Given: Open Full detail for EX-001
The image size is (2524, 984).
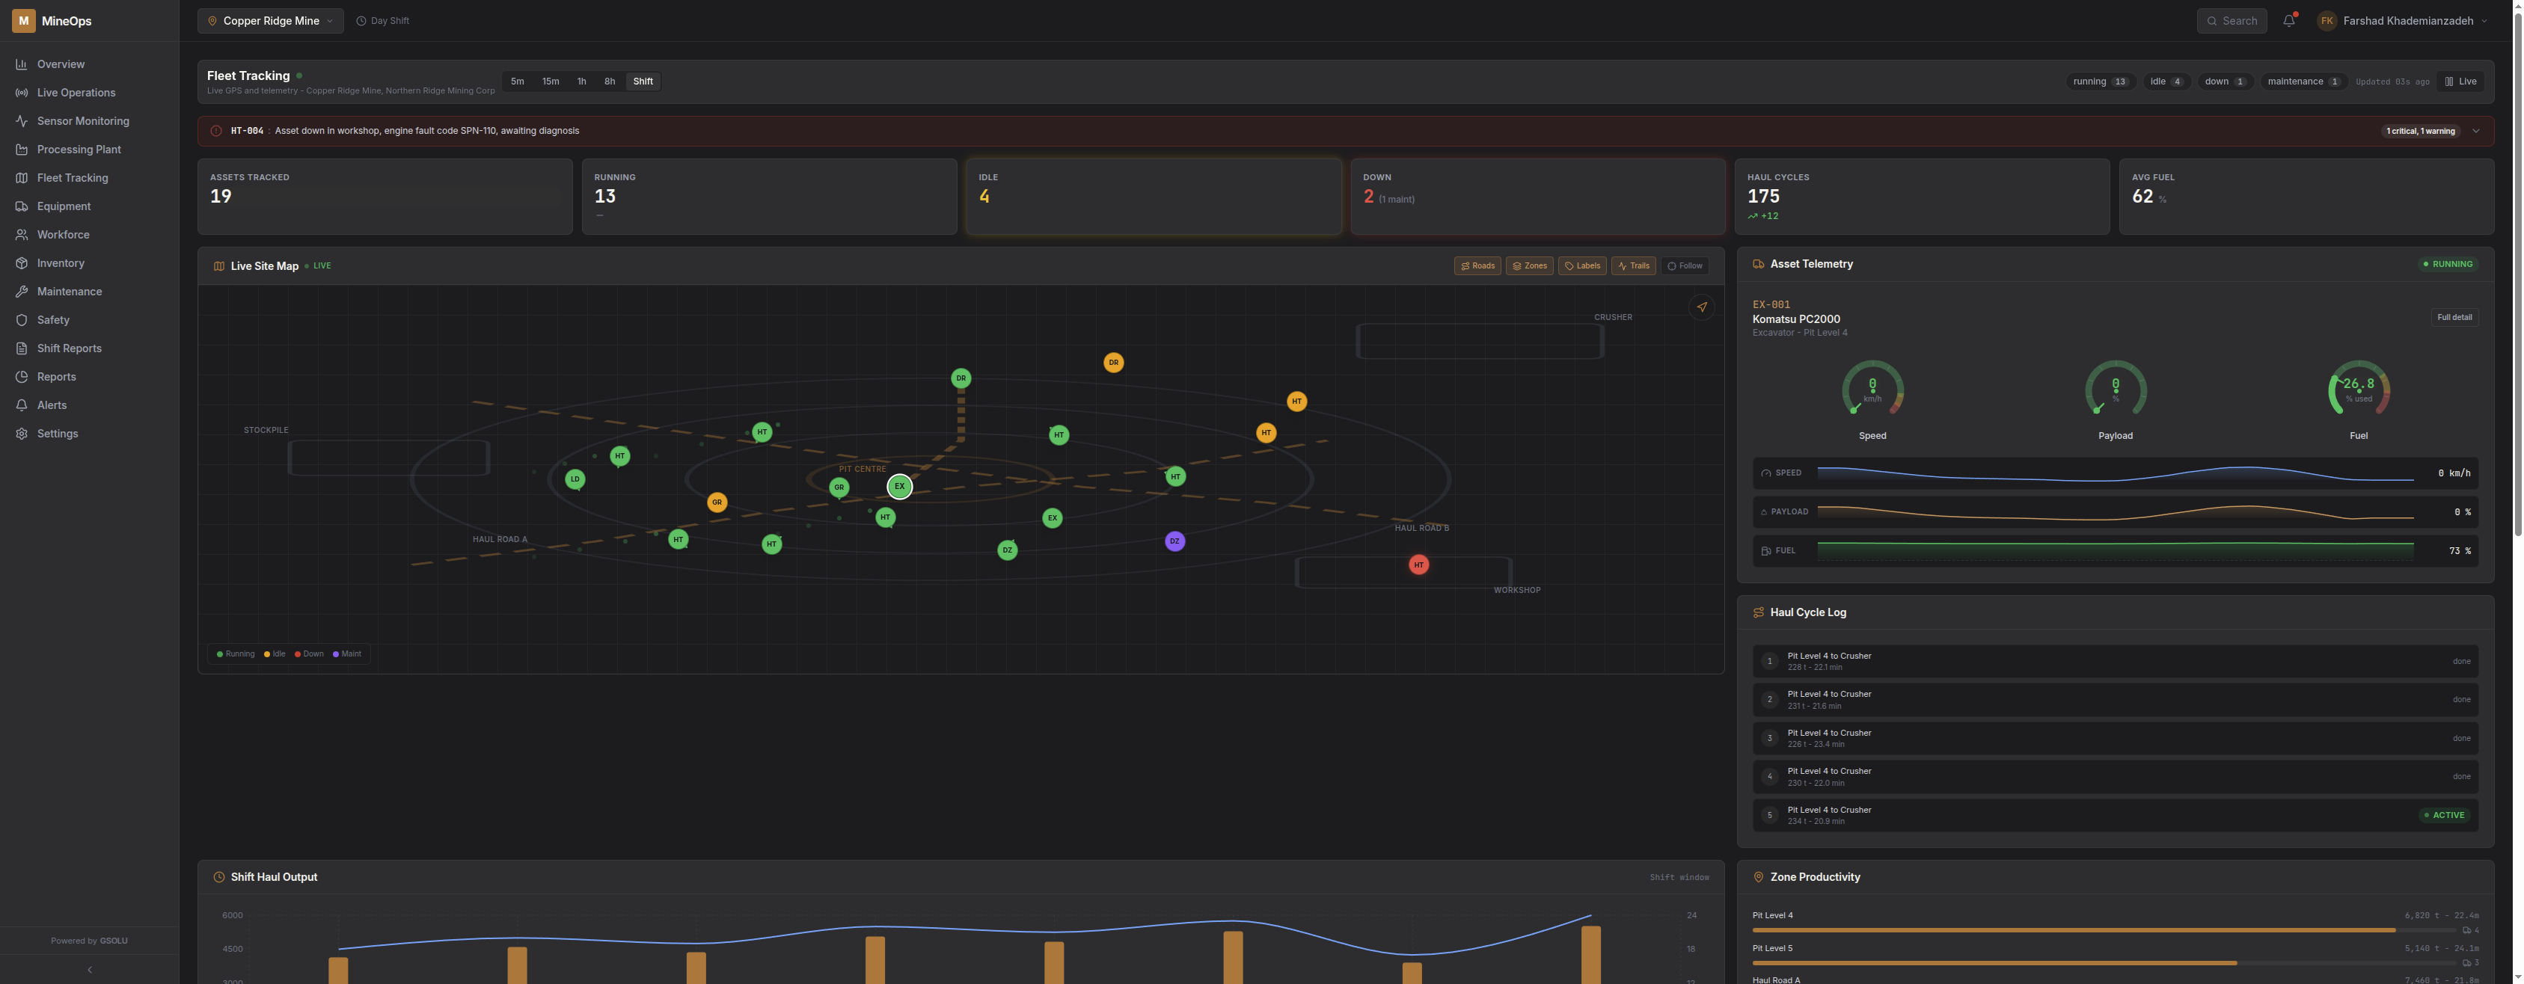Looking at the screenshot, I should coord(2454,319).
